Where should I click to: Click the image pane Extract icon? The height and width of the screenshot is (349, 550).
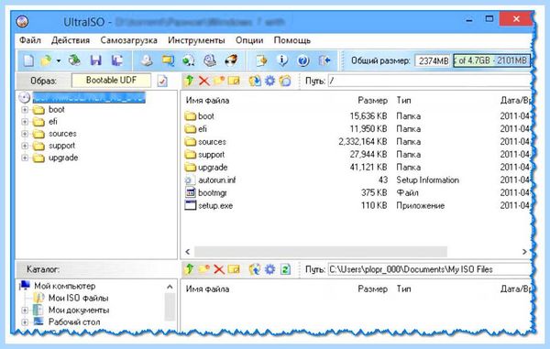click(255, 81)
